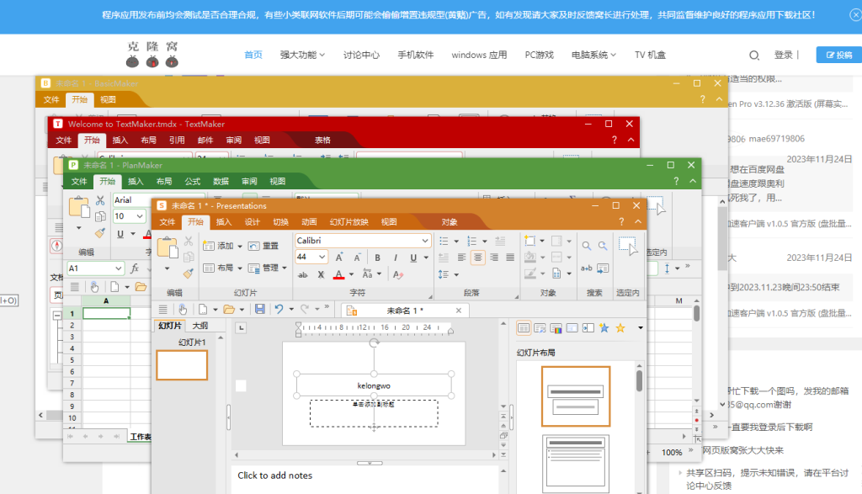
Task: Click the search magnifier icon in Presentations ribbon
Action: point(587,246)
